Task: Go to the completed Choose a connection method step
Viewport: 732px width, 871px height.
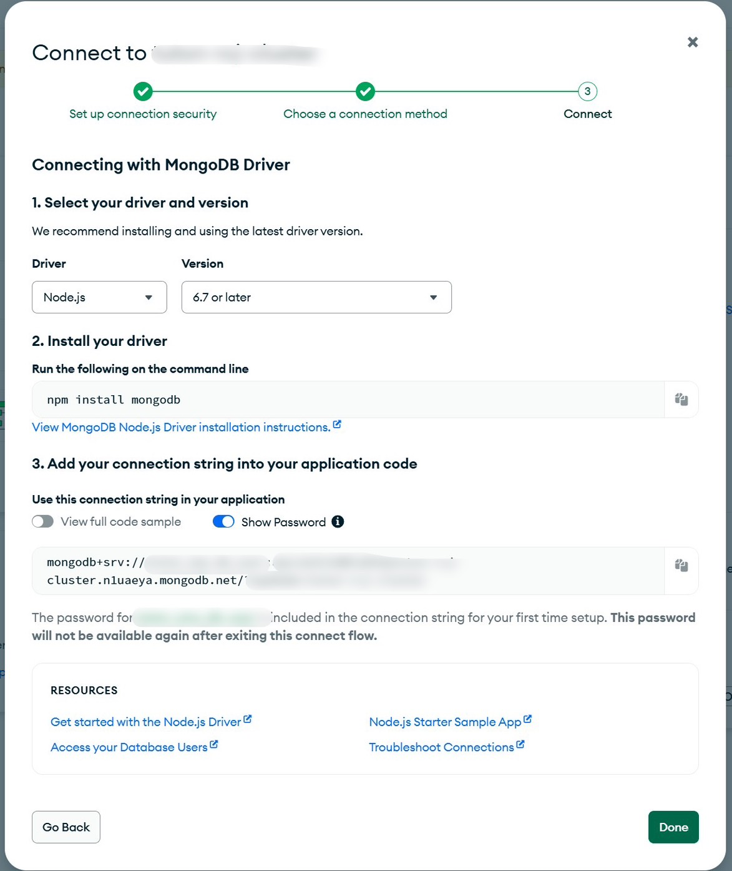Action: click(x=365, y=92)
